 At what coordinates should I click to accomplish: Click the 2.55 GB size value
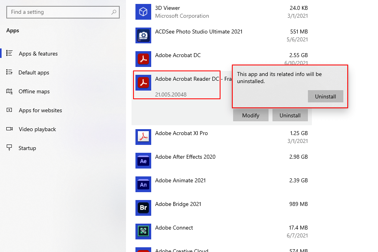298,55
